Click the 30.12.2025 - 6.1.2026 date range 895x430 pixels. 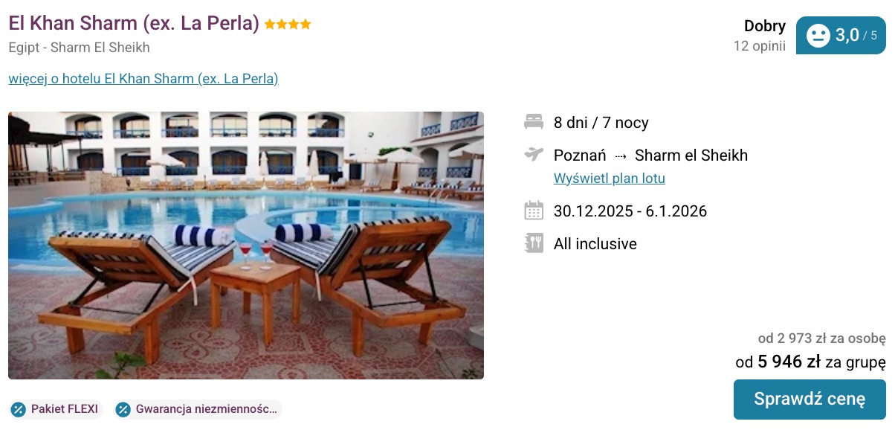coord(630,211)
